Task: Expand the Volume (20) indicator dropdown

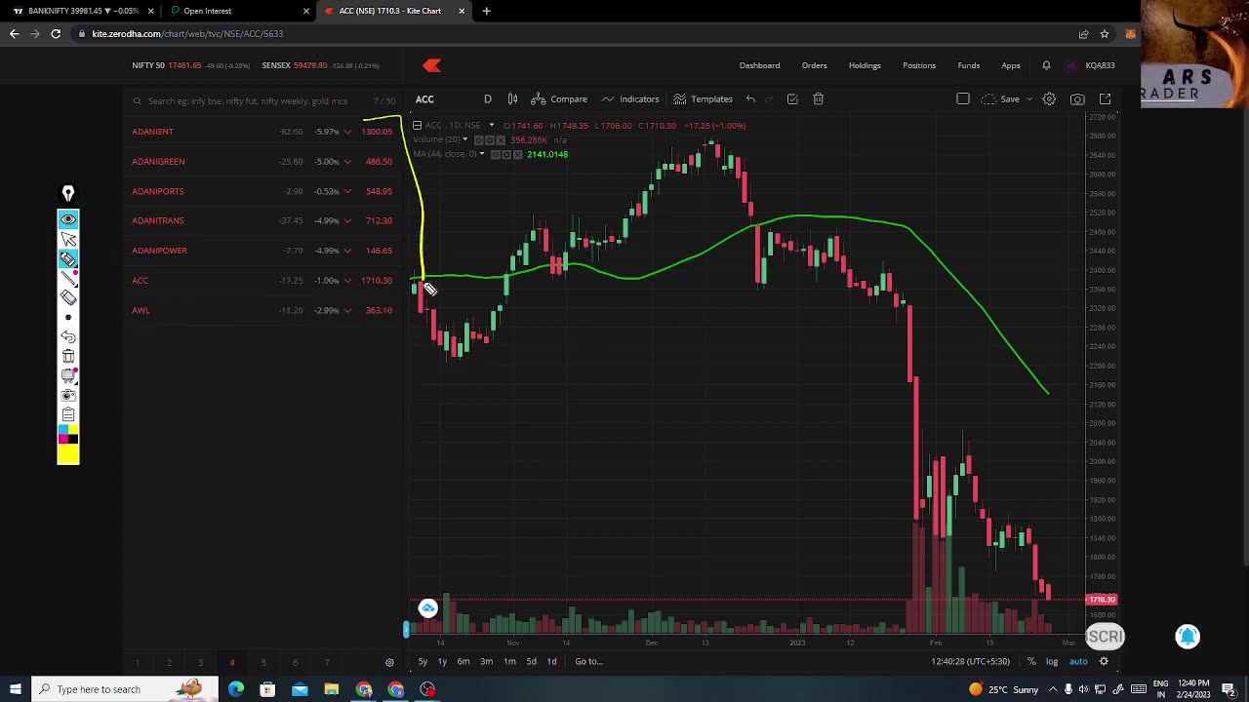Action: (x=464, y=139)
